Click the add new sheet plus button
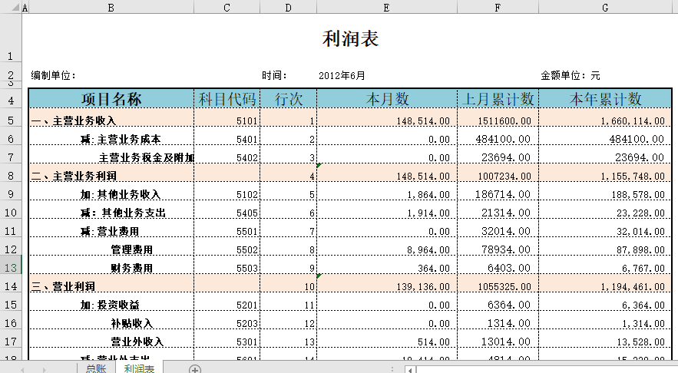The width and height of the screenshot is (678, 373). pos(195,369)
